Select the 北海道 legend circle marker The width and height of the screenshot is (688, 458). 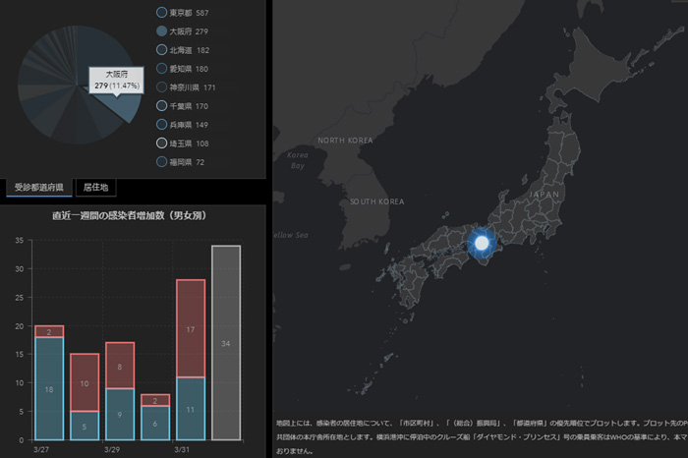(x=161, y=50)
